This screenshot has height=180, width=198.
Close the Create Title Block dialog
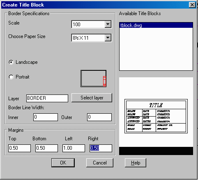click(x=192, y=5)
